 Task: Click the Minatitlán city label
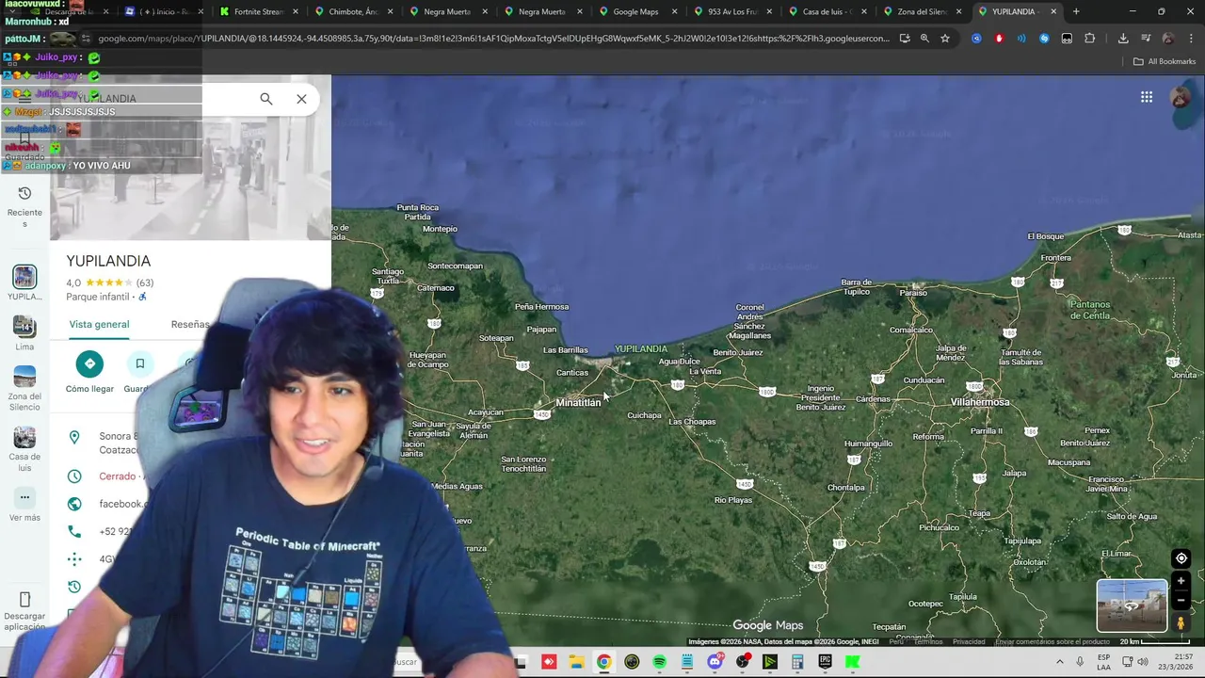tap(578, 402)
